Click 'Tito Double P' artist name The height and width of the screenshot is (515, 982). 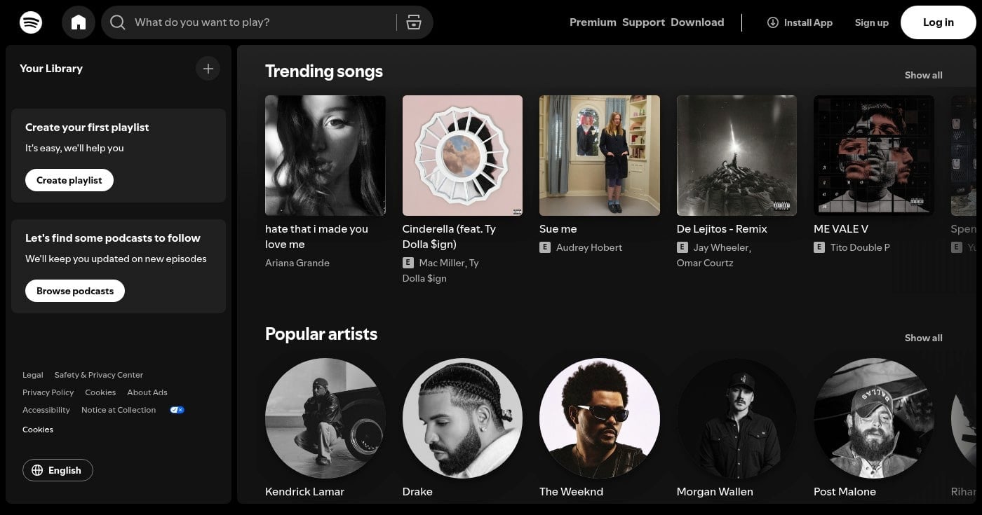click(x=860, y=247)
